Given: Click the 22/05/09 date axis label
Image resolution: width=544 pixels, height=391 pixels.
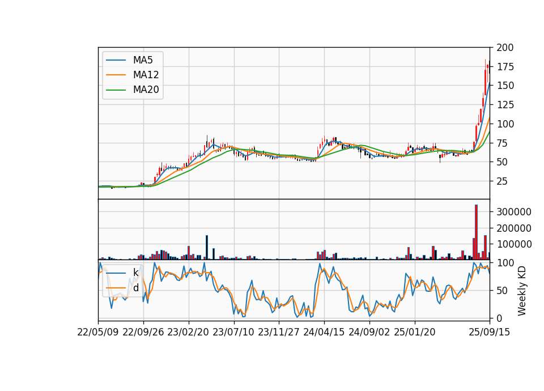Looking at the screenshot, I should point(98,332).
